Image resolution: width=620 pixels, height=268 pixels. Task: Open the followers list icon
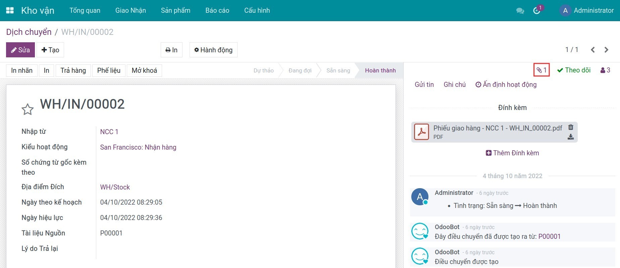tap(605, 70)
